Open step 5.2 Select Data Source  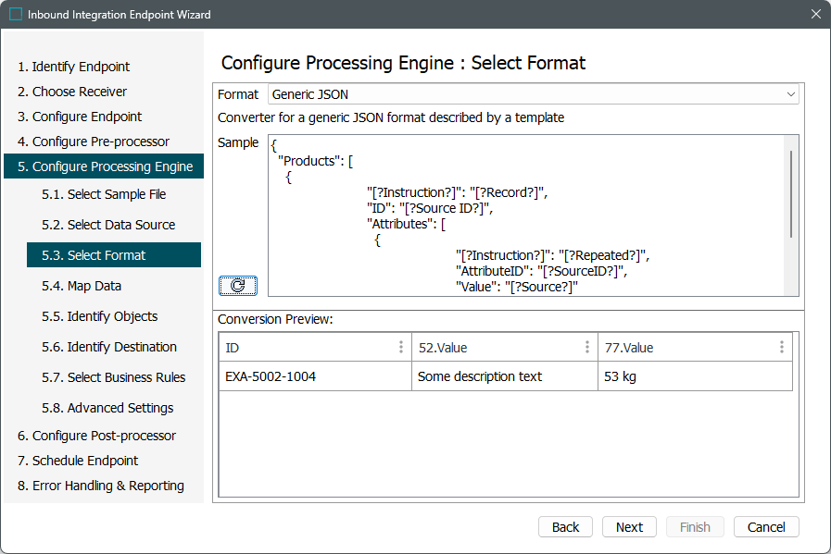click(x=120, y=225)
